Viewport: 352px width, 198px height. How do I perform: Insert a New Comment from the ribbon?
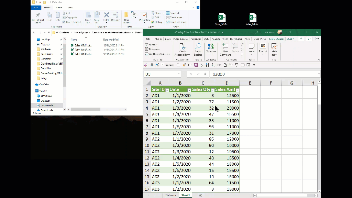[x=225, y=48]
